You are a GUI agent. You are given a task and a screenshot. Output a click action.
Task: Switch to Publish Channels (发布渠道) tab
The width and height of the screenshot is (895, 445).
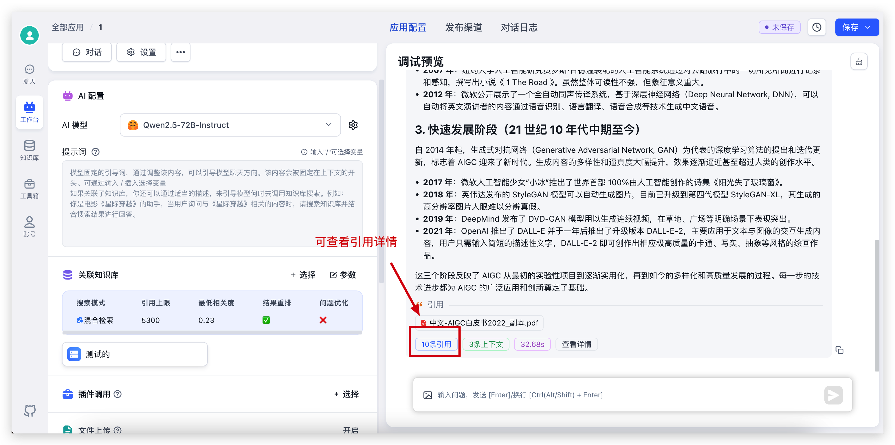(x=463, y=27)
